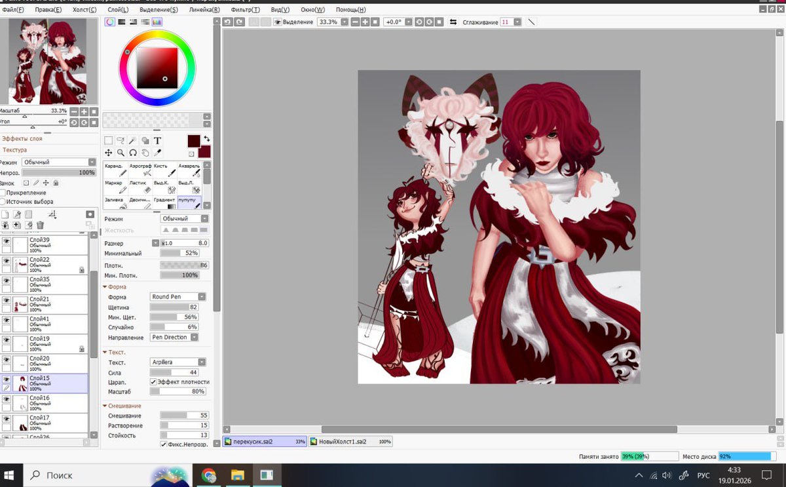786x487 pixels.
Task: Select the Акварель watercolor brush
Action: click(x=189, y=170)
